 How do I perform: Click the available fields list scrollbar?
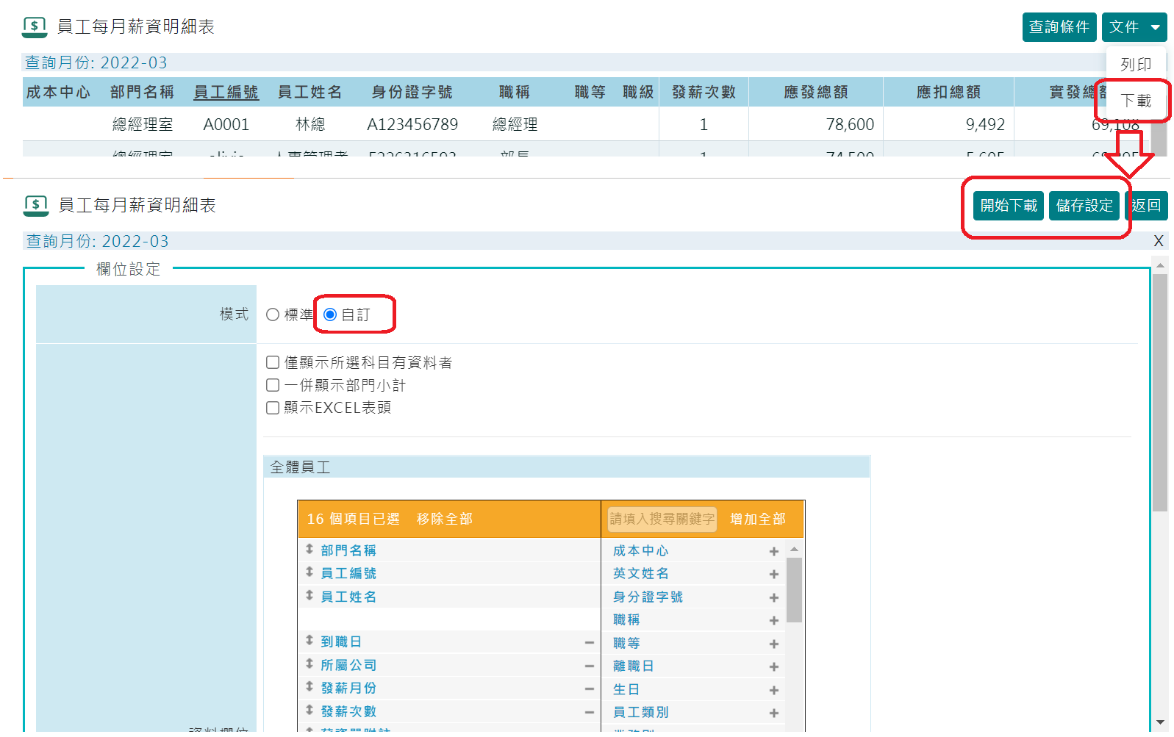[x=794, y=590]
